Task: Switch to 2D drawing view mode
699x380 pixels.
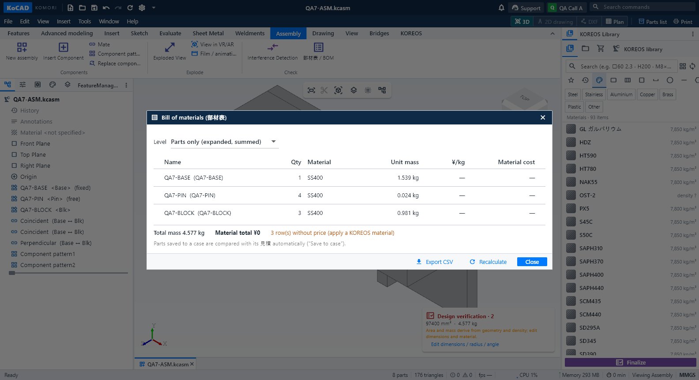Action: pyautogui.click(x=555, y=22)
